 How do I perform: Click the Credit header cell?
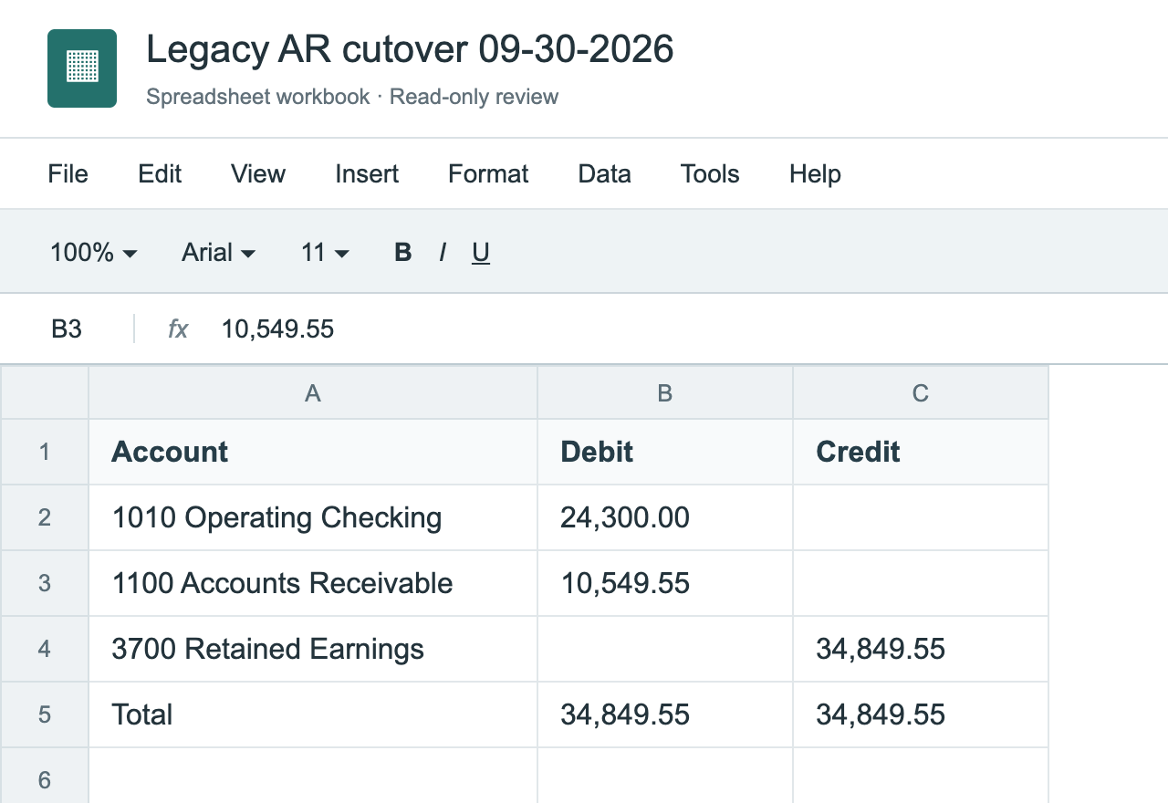tap(921, 452)
